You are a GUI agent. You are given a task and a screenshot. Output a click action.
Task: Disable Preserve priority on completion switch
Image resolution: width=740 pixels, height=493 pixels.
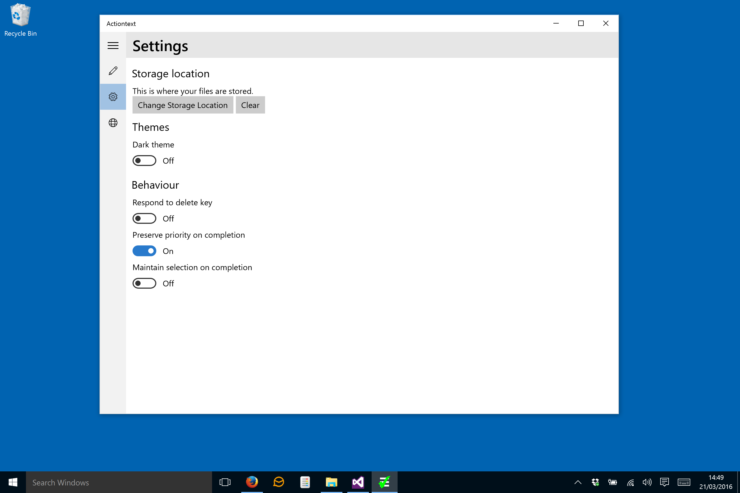[144, 251]
